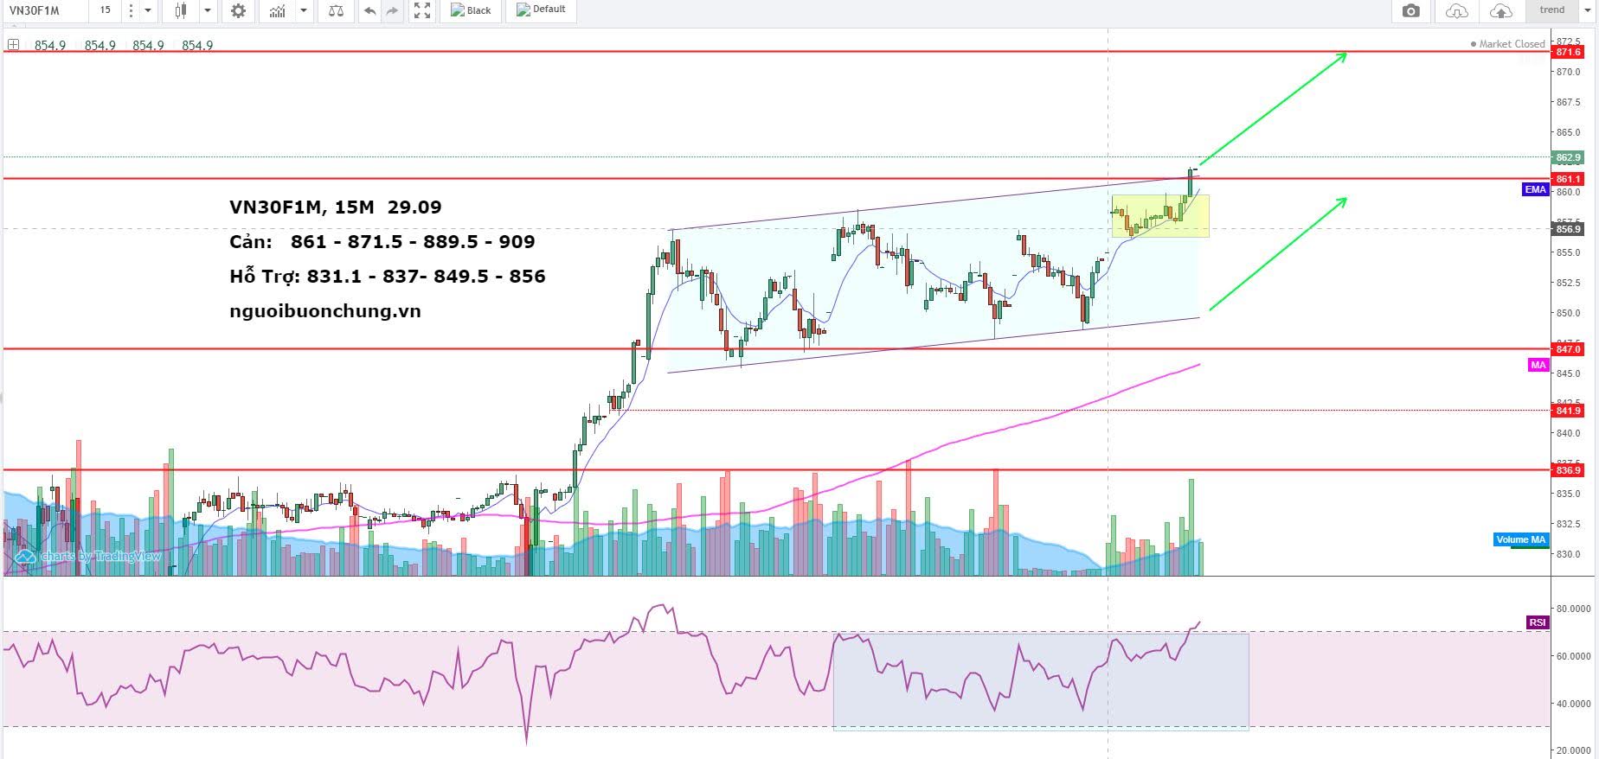Click the cloud upload (save chart) icon
This screenshot has width=1599, height=759.
coord(1501,10)
